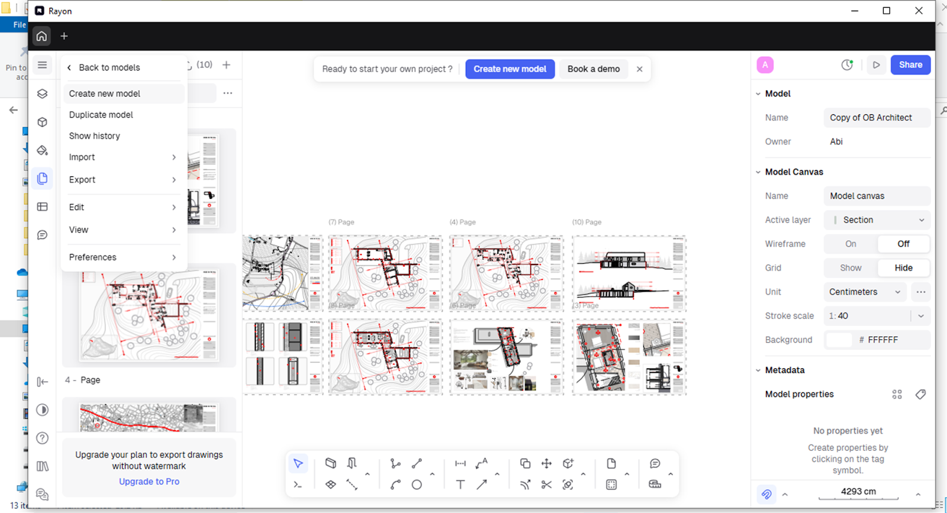This screenshot has width=947, height=513.
Task: Choose Show history
Action: (124, 136)
